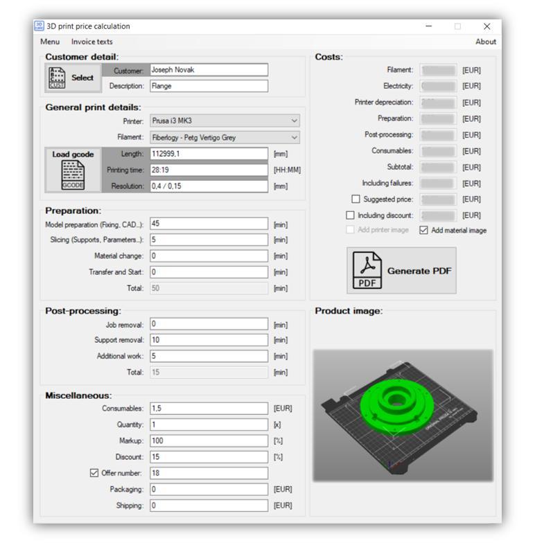
Task: Click the Support removal field
Action: coord(209,340)
